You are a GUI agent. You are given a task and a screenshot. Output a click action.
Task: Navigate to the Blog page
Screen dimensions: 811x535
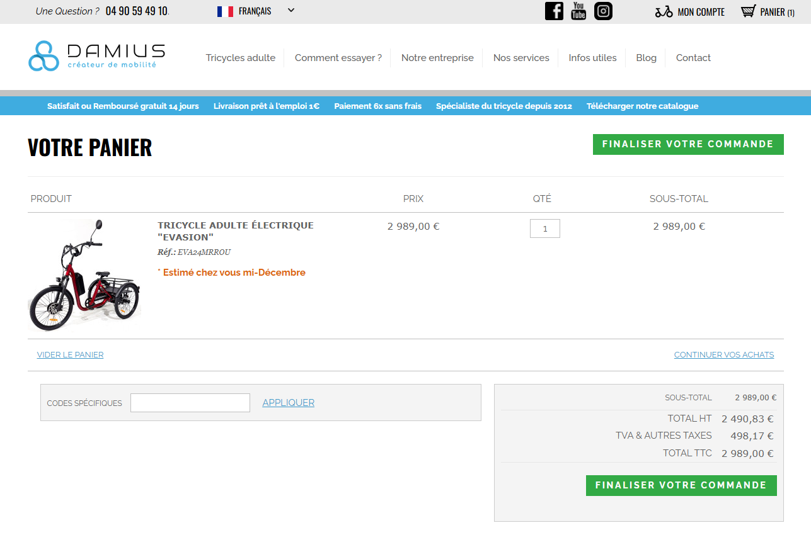pyautogui.click(x=646, y=58)
